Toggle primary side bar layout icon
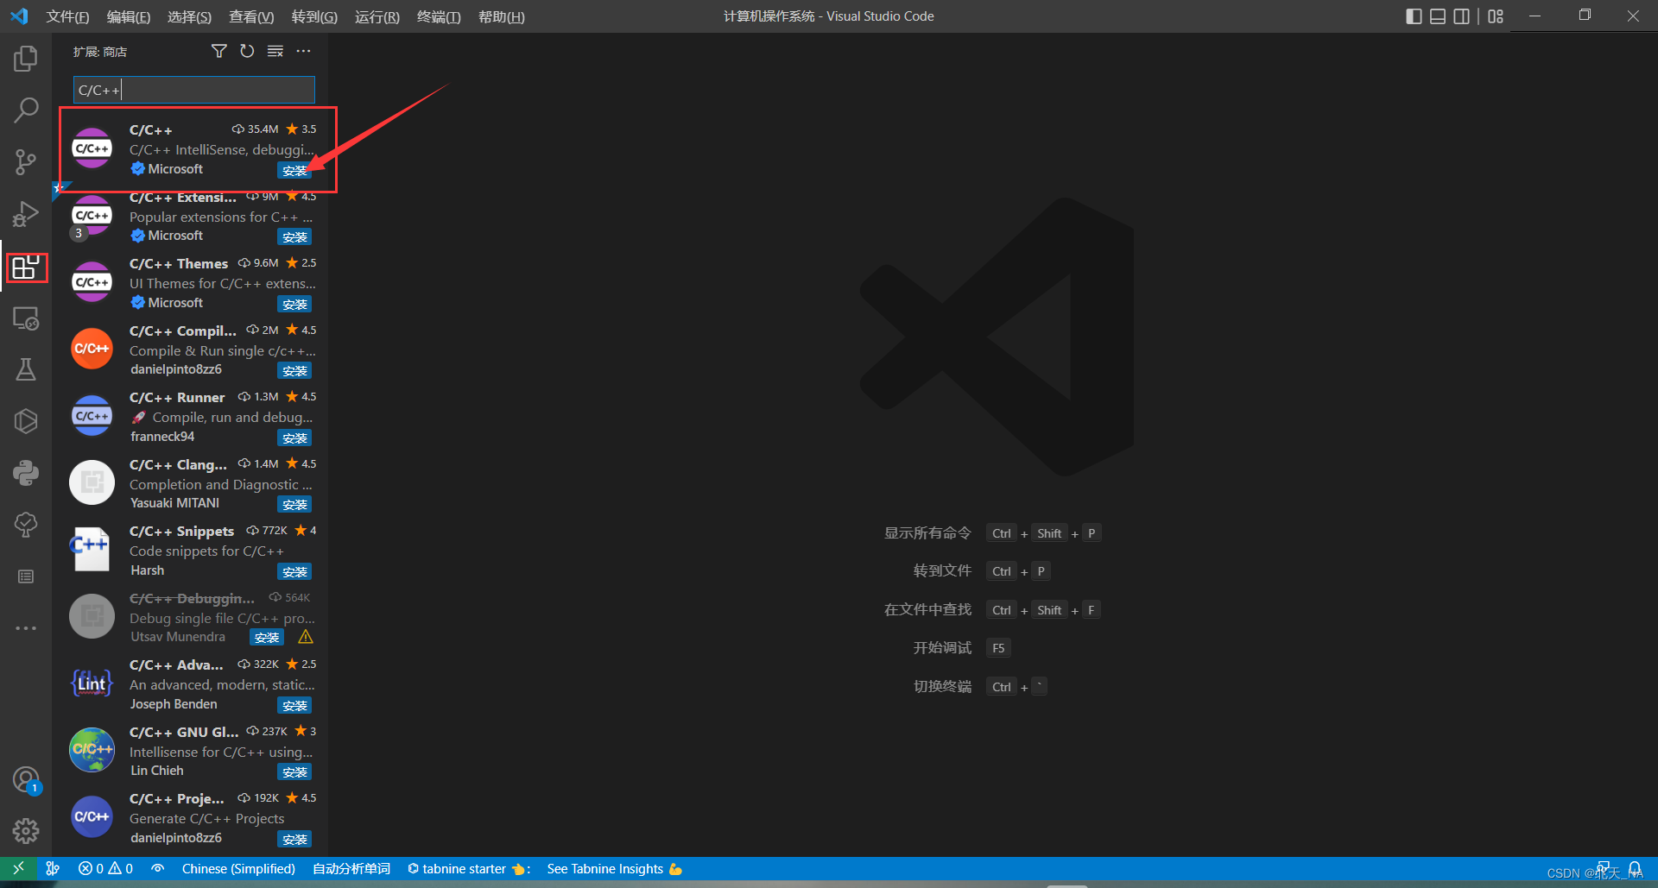The image size is (1658, 888). [x=1414, y=16]
